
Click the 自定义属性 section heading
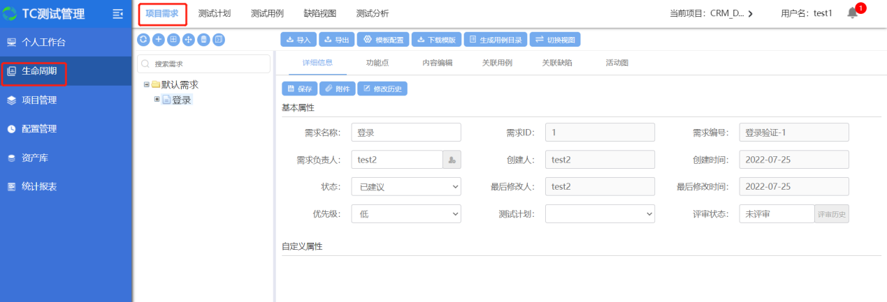click(x=302, y=247)
